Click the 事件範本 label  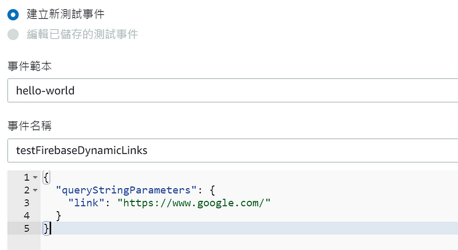click(30, 66)
